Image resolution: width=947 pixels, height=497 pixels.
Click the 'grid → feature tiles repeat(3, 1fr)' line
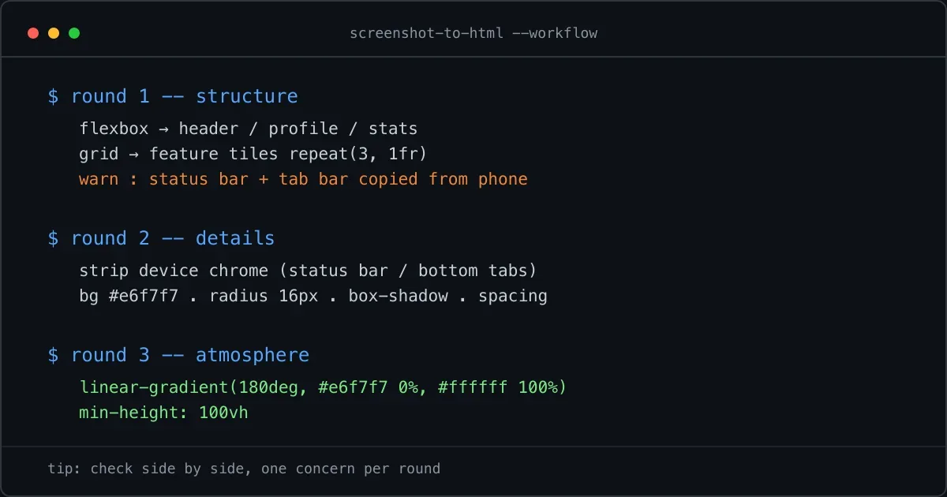(253, 154)
